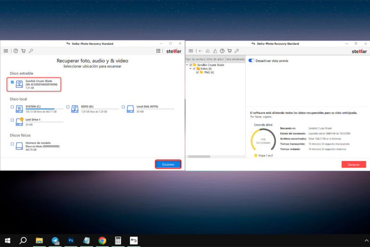The height and width of the screenshot is (247, 370).
Task: Open the nine-dot grid menu beside Stellar logo
Action: [x=159, y=51]
